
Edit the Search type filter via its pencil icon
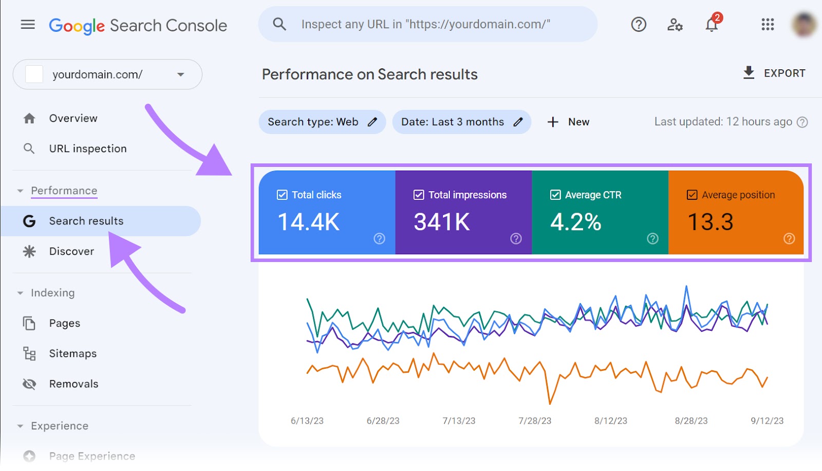click(x=371, y=122)
